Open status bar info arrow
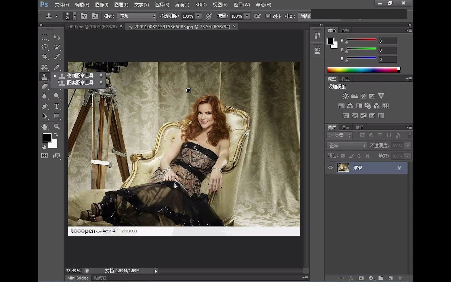451x282 pixels. coord(156,271)
